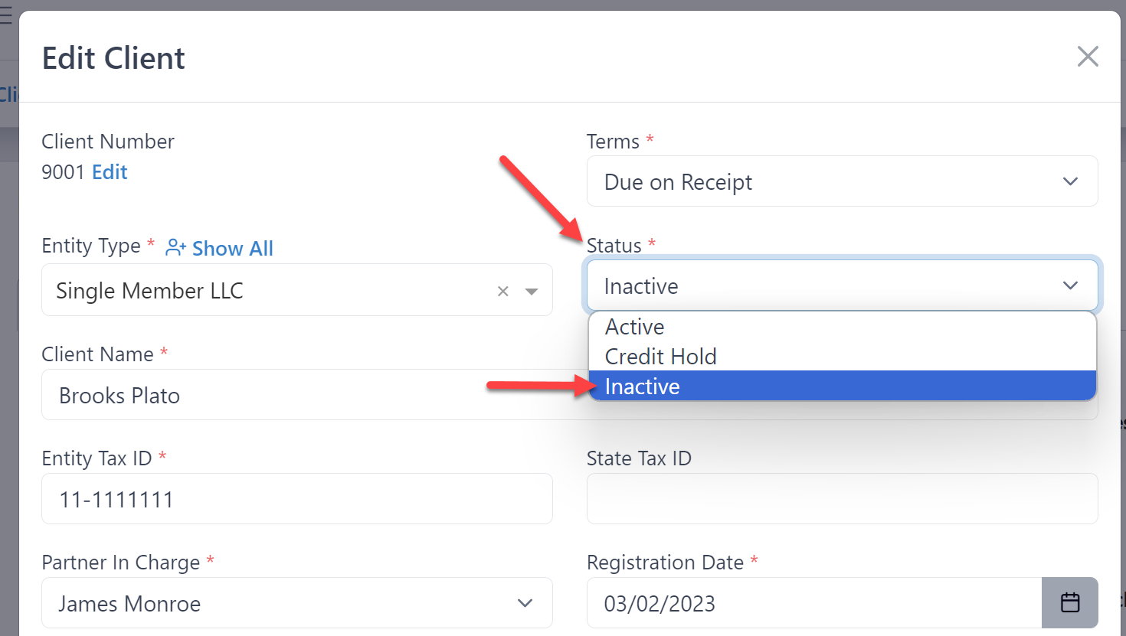1126x636 pixels.
Task: Open the Partner In Charge dropdown
Action: click(x=297, y=603)
